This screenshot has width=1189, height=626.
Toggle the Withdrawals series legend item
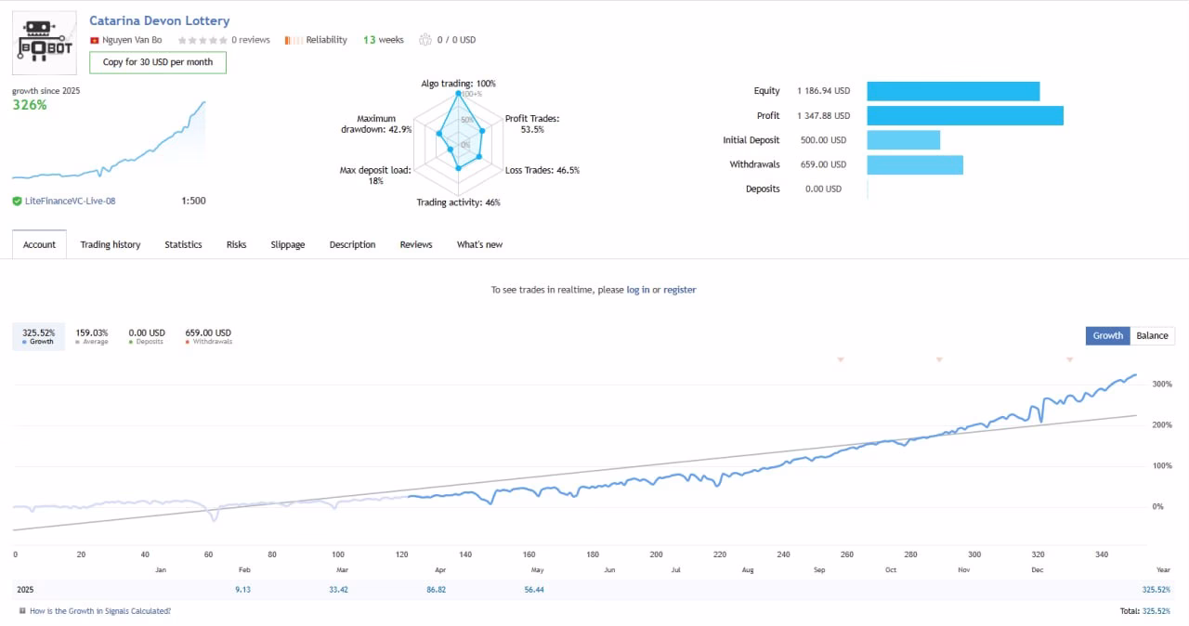(208, 336)
